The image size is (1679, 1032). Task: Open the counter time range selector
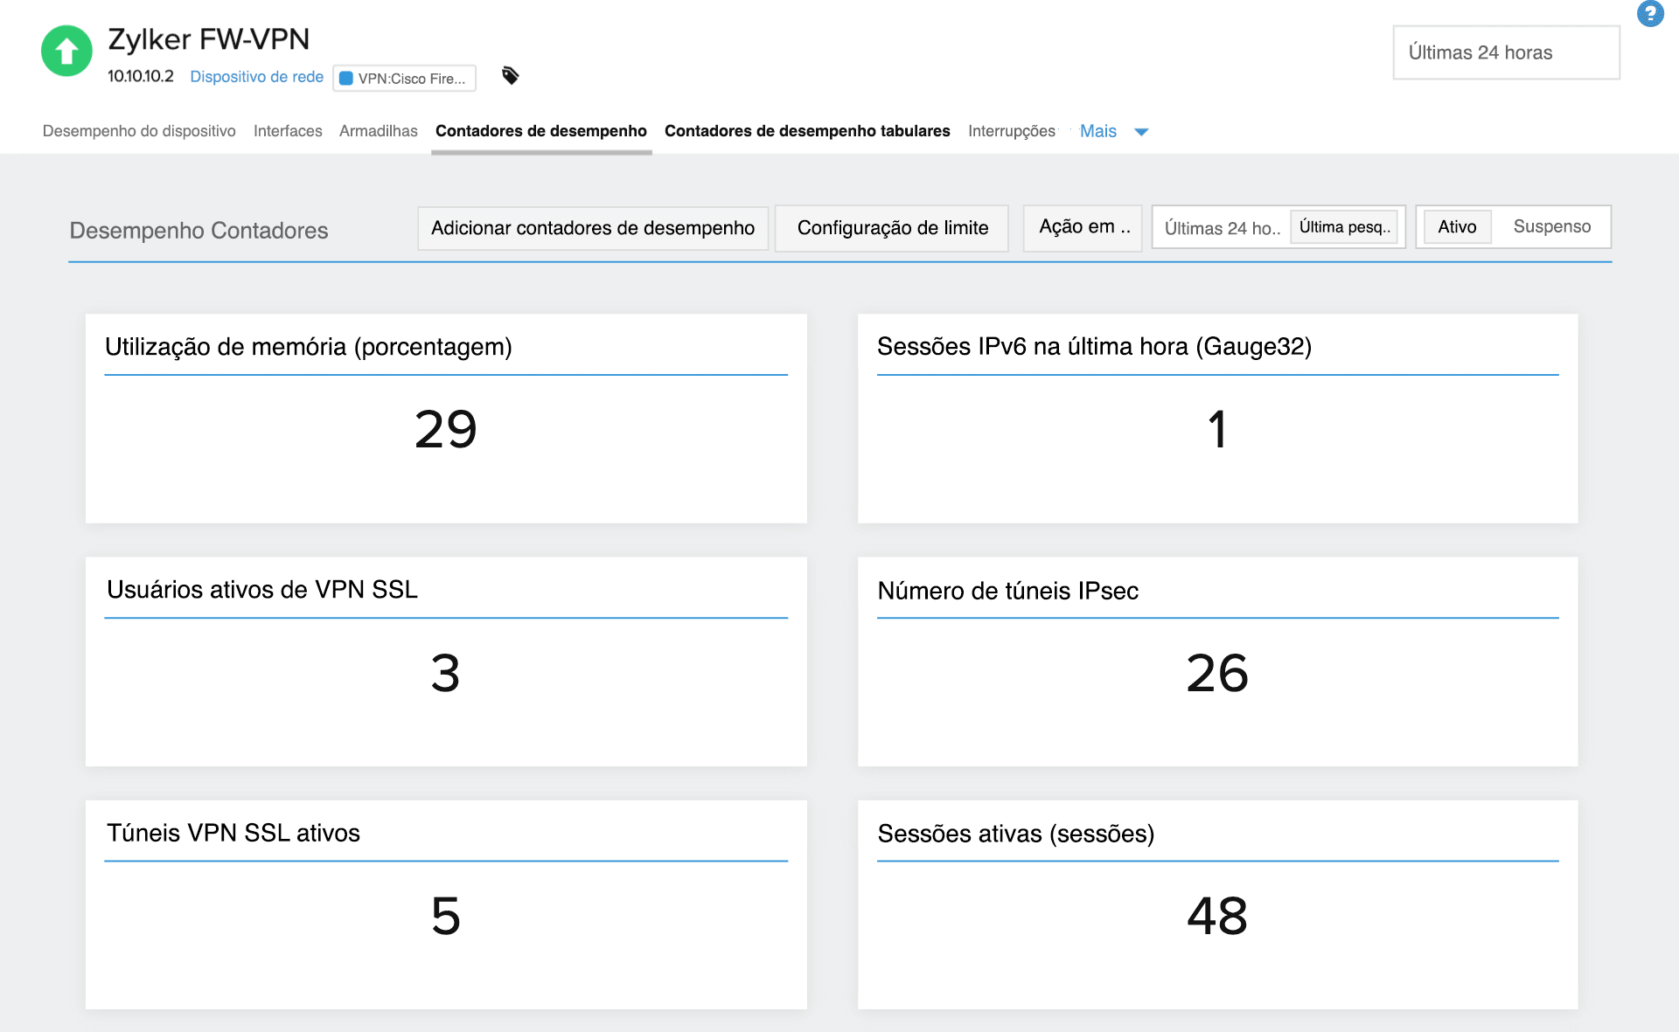(x=1222, y=228)
